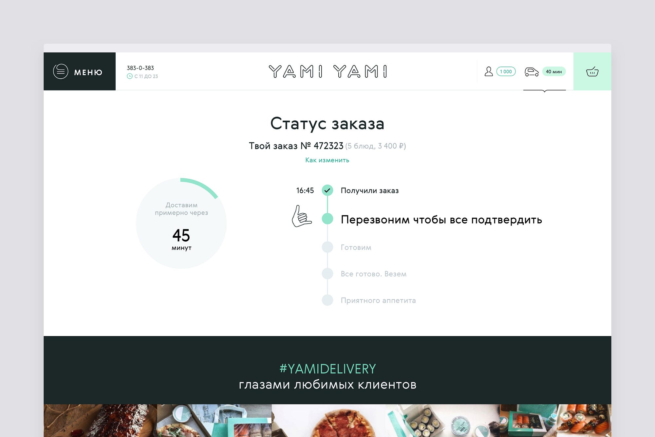Click the YAMI YAMI logo
The height and width of the screenshot is (437, 655).
[327, 71]
